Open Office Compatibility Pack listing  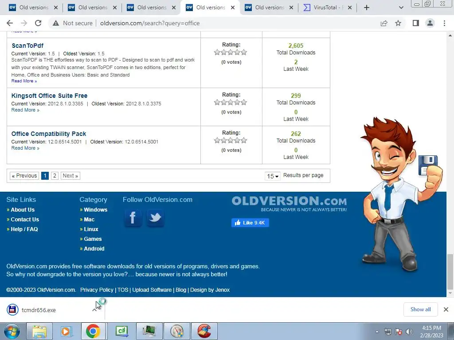tap(49, 134)
